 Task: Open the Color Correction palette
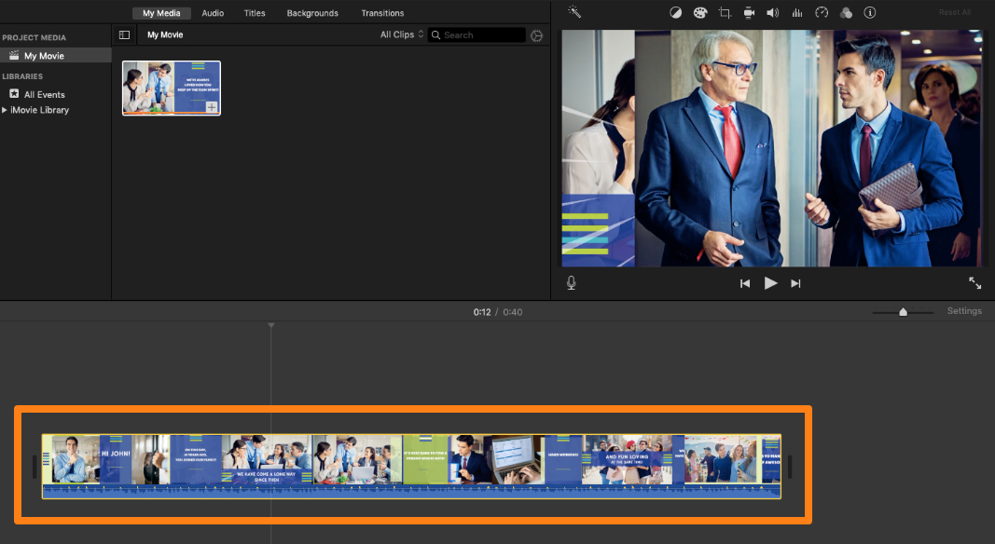(699, 12)
